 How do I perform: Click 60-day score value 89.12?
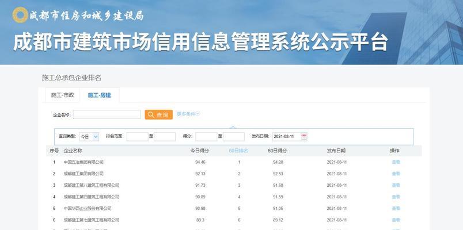click(278, 220)
